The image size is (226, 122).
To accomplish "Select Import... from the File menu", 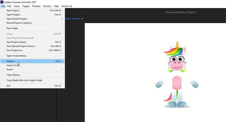I will [11, 61].
